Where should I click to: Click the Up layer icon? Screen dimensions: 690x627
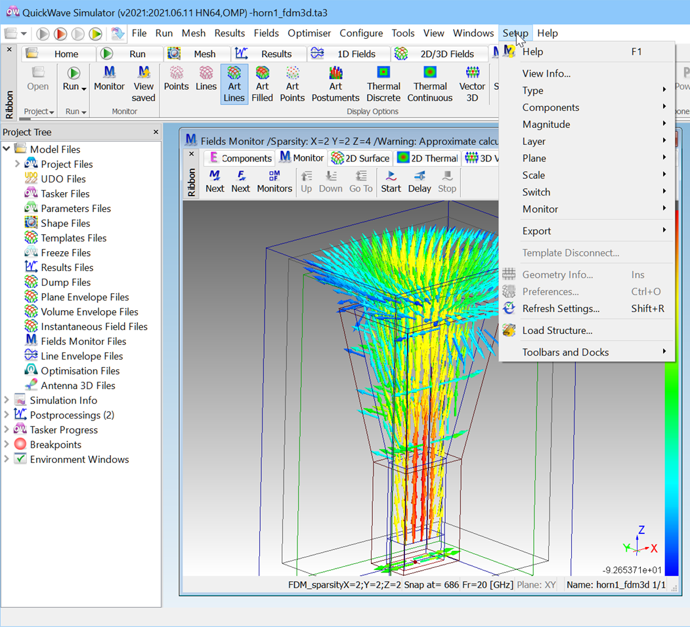tap(307, 182)
